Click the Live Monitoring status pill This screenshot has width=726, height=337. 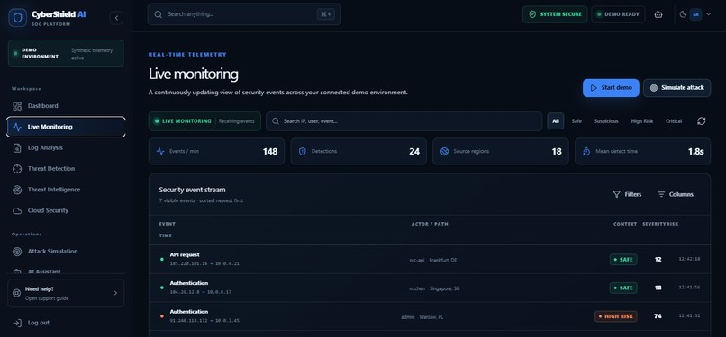pyautogui.click(x=204, y=121)
